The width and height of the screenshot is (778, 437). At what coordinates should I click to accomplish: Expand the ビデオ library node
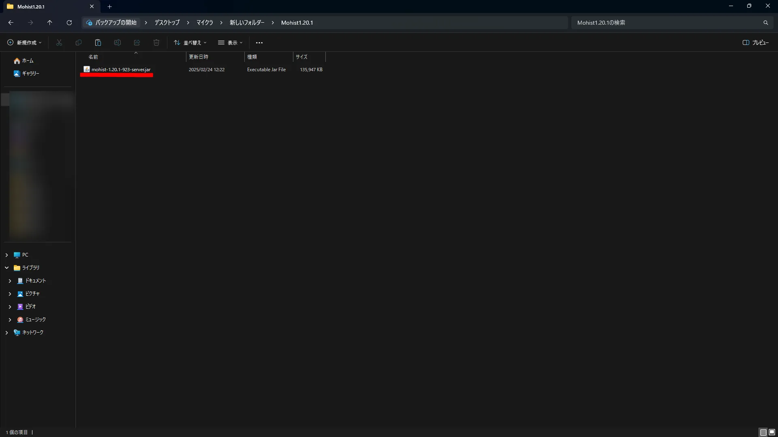pyautogui.click(x=10, y=307)
